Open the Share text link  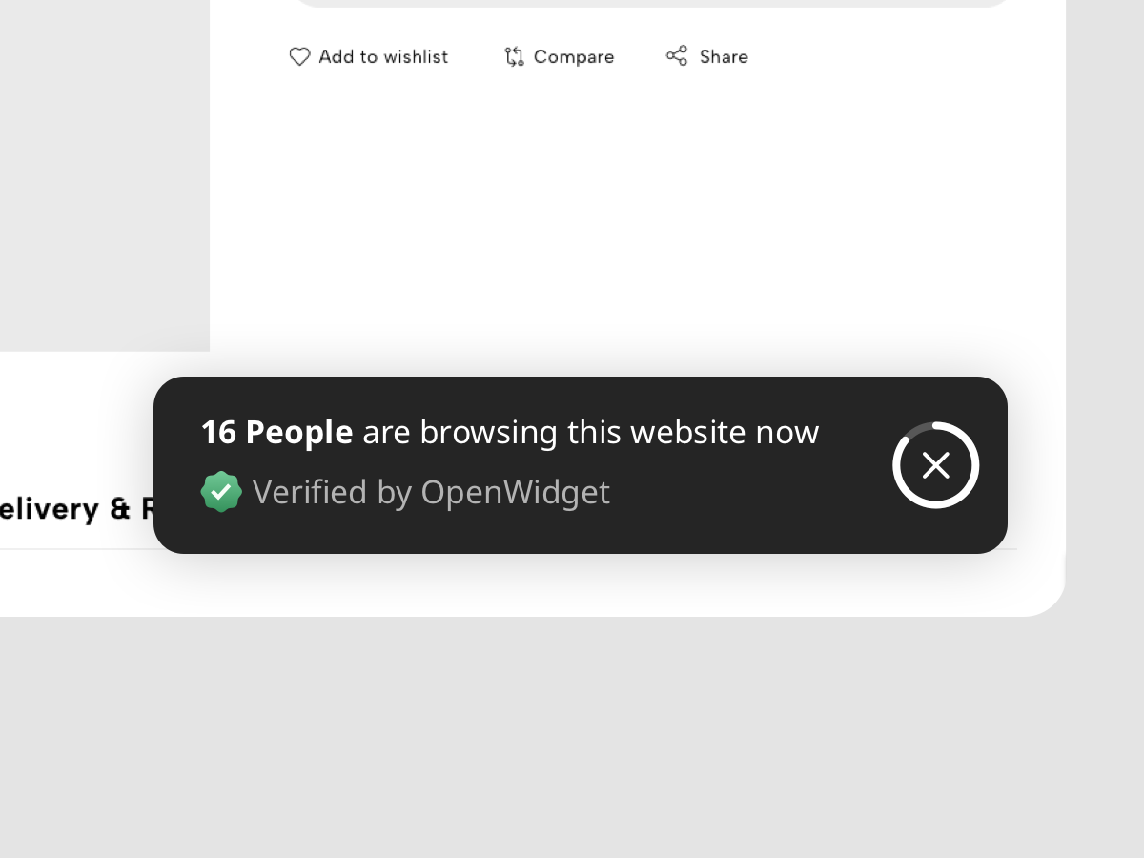tap(724, 57)
